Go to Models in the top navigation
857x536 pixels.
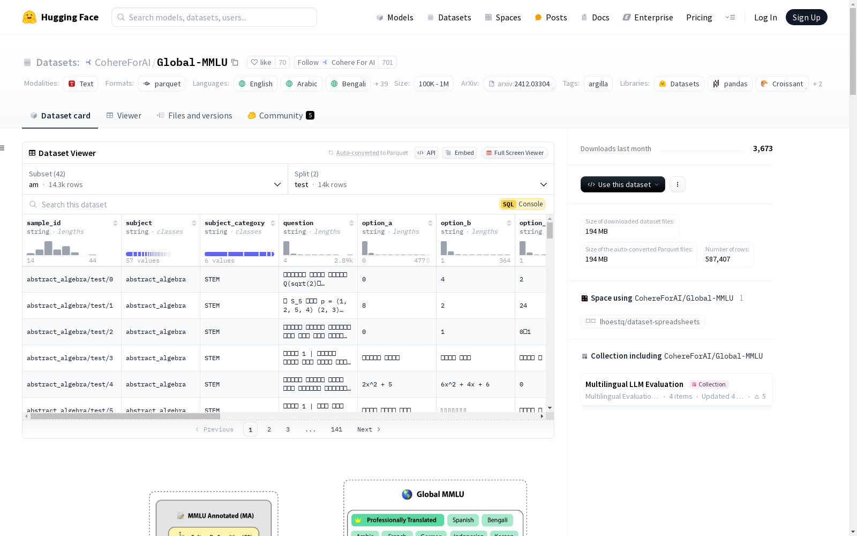click(395, 17)
